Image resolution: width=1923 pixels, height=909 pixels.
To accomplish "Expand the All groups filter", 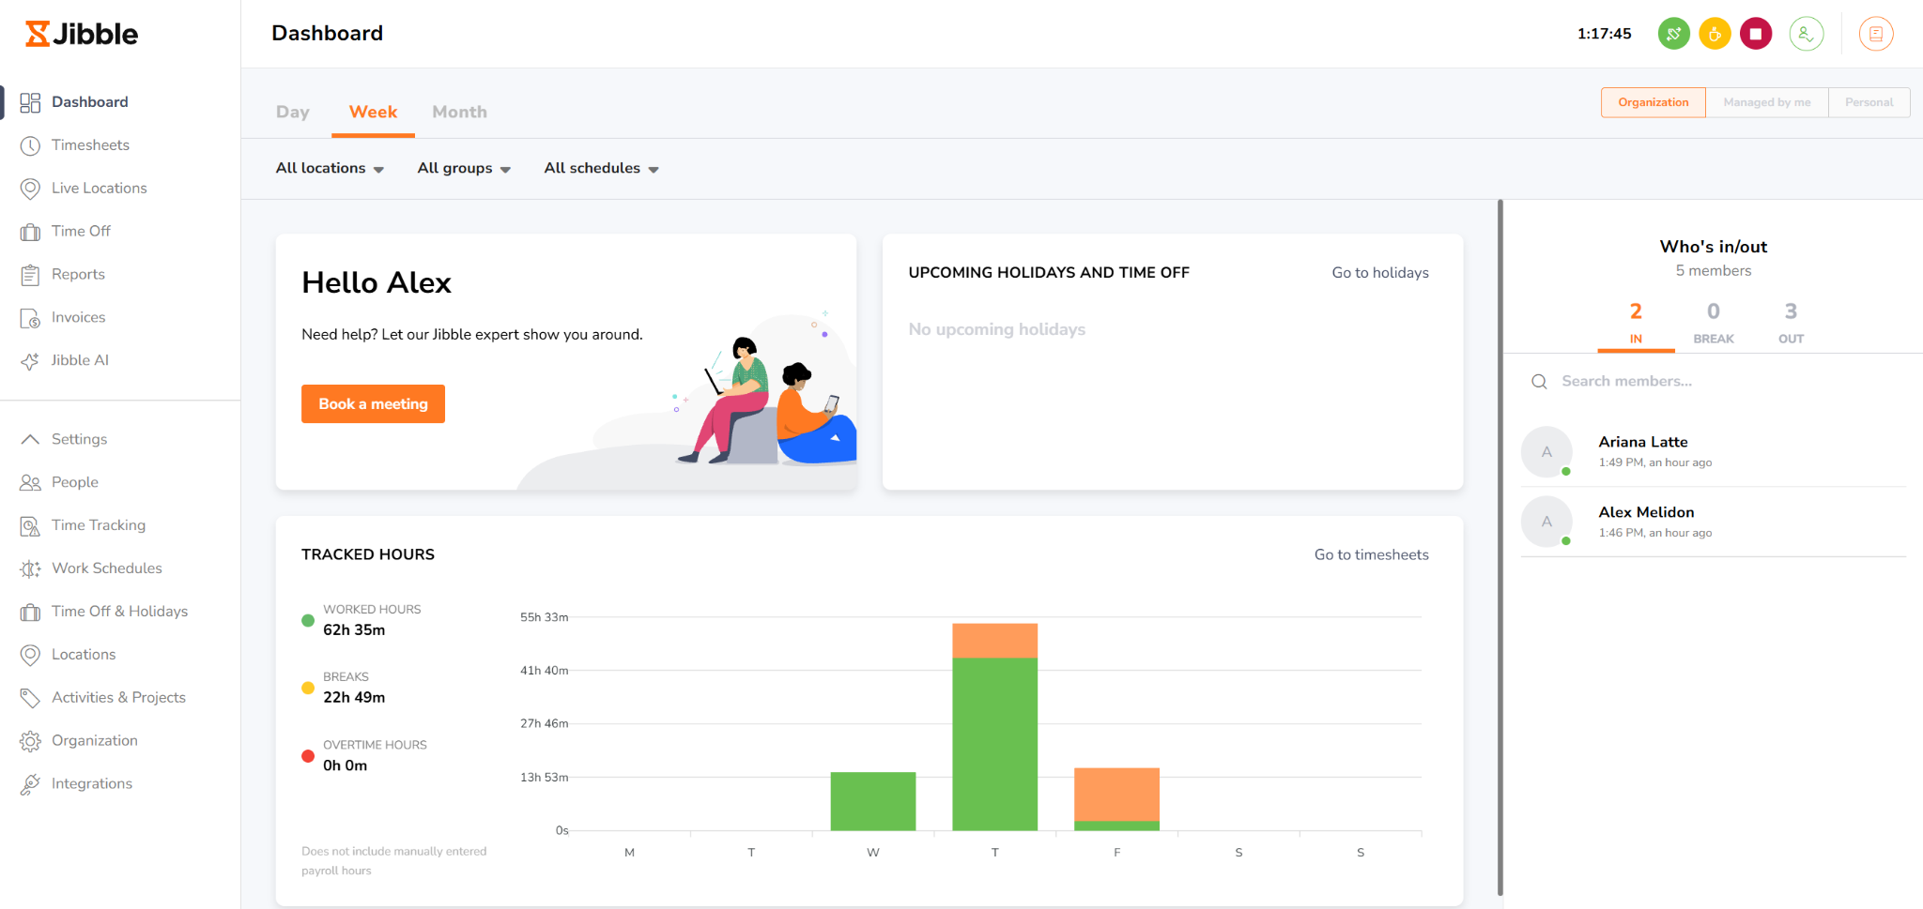I will [464, 169].
